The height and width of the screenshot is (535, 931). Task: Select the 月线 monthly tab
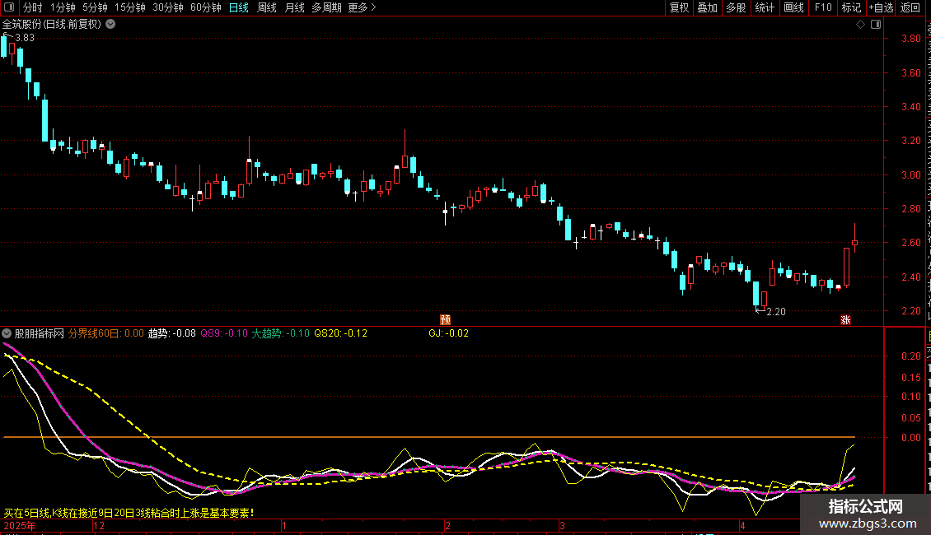[294, 7]
